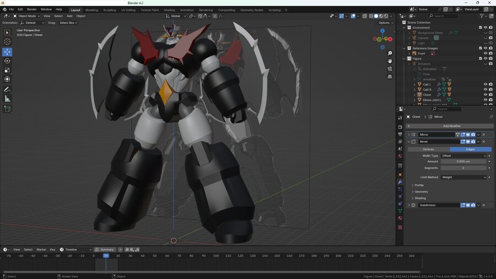Switch to the Geometry Nodes workspace tab
The height and width of the screenshot is (279, 496).
tap(251, 10)
